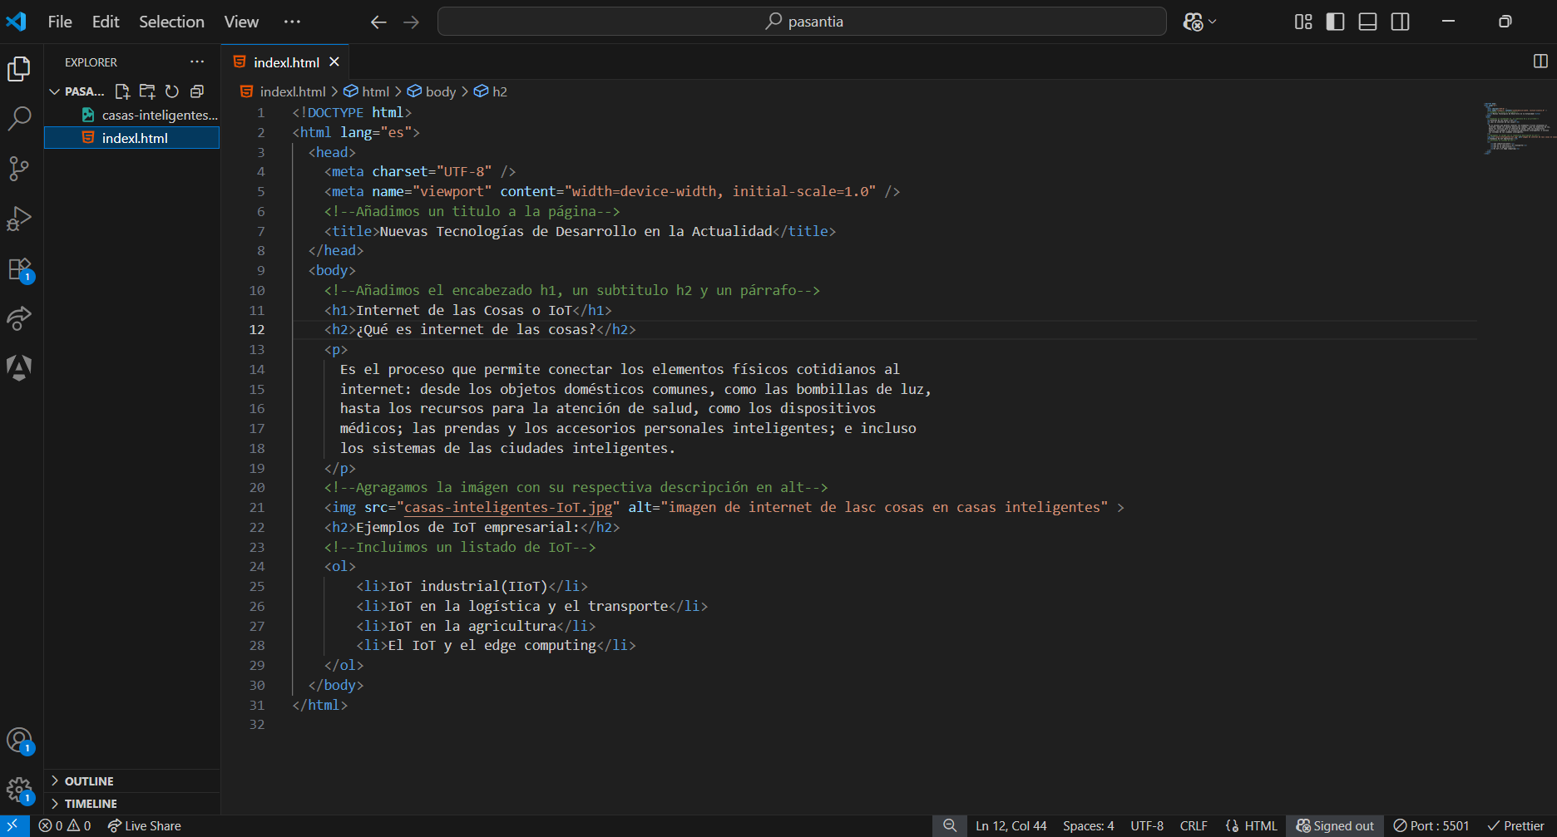1557x837 pixels.
Task: Toggle the secondary side bar
Action: 1401,22
